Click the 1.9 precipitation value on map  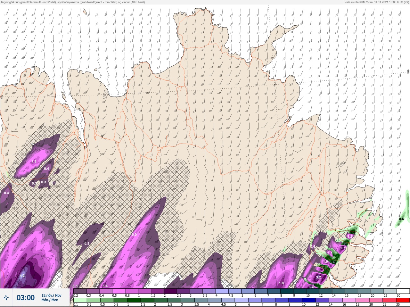click(x=326, y=262)
